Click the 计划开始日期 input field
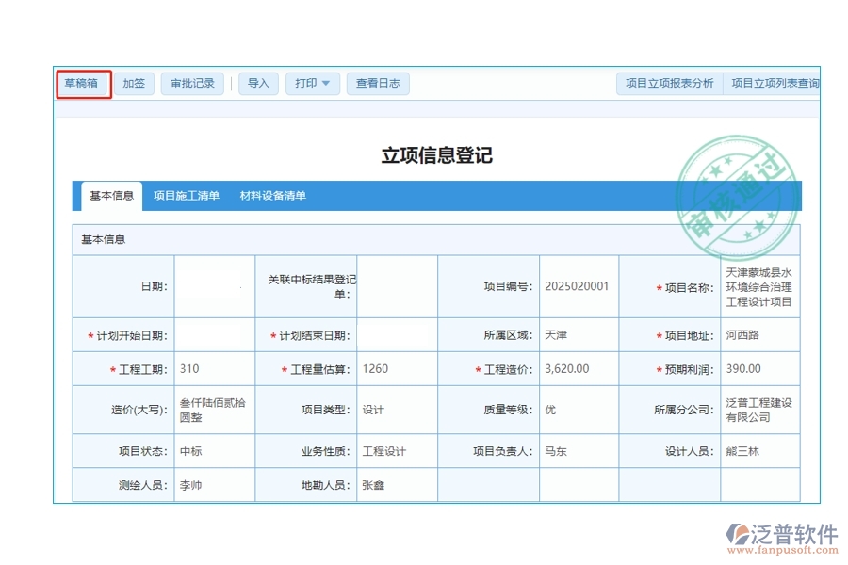848x565 pixels. (214, 334)
